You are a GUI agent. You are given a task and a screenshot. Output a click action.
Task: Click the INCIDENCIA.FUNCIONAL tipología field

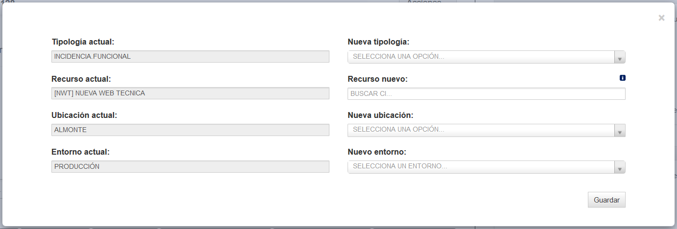tap(190, 56)
